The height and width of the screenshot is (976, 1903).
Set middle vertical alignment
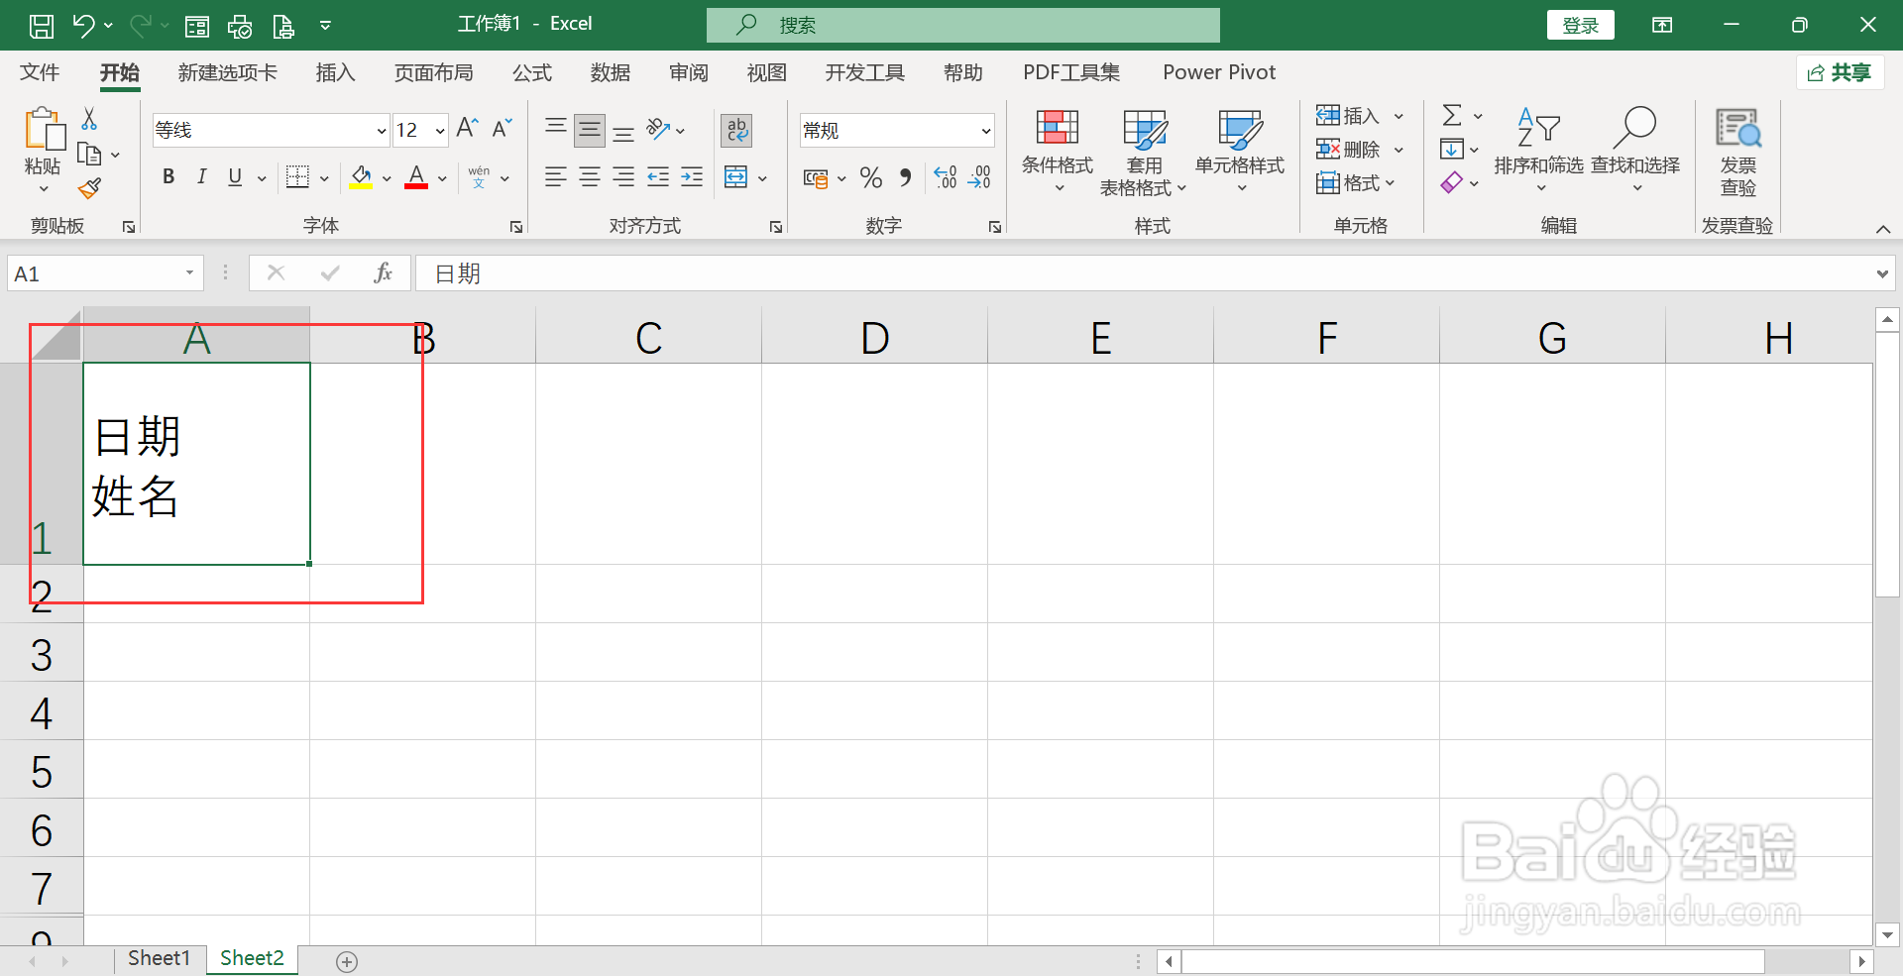coord(590,130)
